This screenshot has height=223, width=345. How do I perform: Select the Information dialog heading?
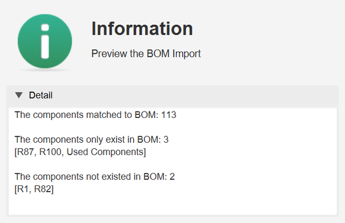142,29
